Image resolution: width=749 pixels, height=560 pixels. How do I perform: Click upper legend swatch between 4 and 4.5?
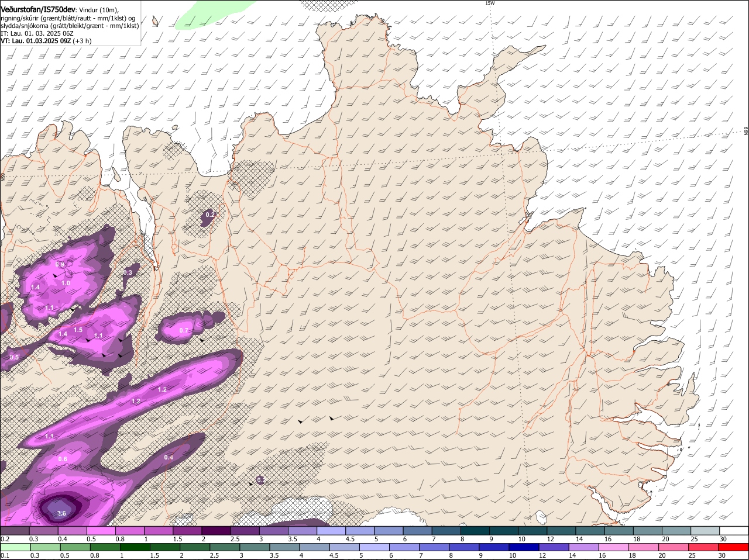331,530
